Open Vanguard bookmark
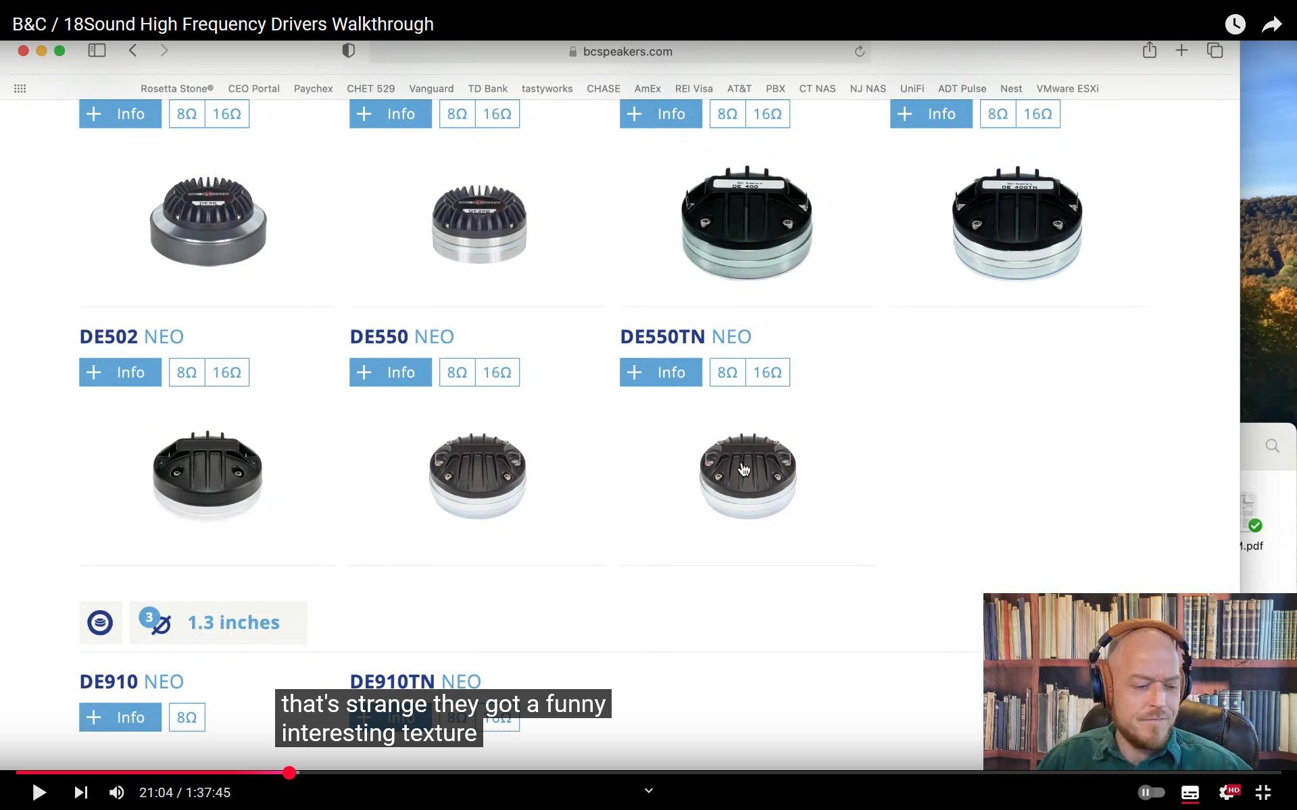 tap(431, 88)
